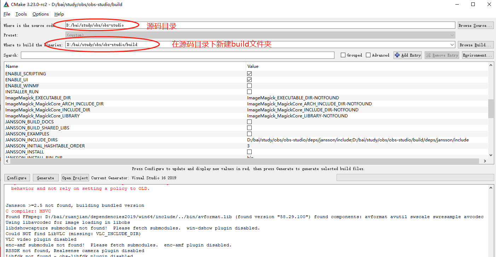
Task: Open the File menu
Action: click(x=7, y=14)
